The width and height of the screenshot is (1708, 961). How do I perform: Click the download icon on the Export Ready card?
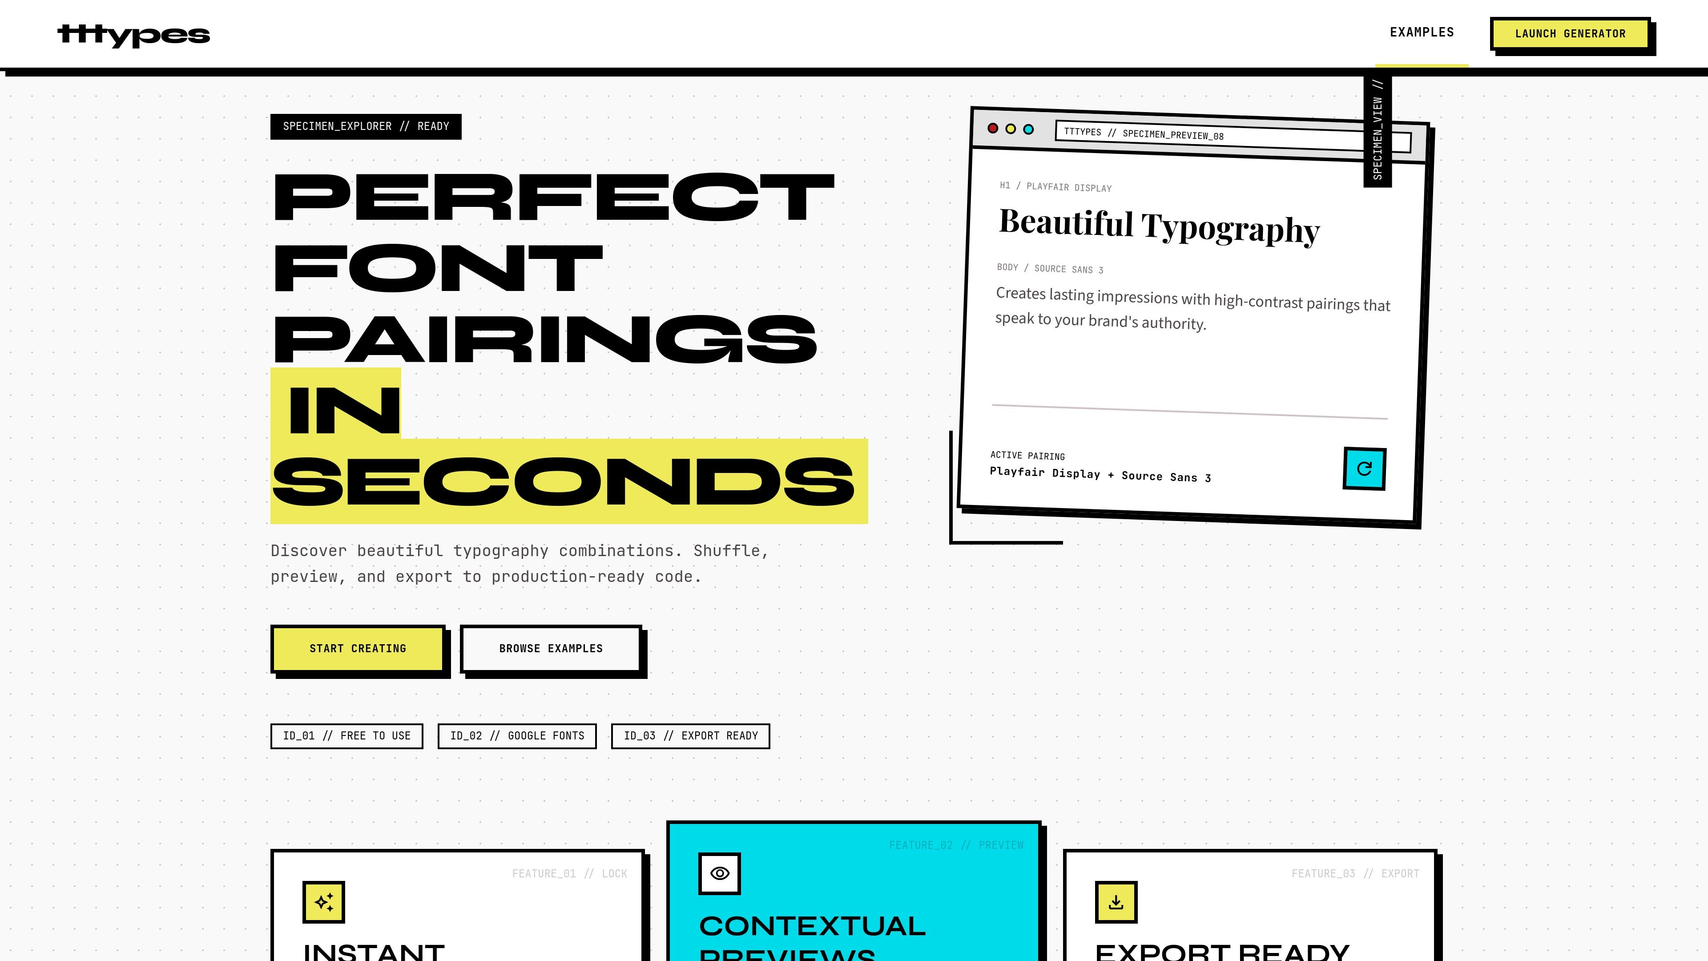1116,902
